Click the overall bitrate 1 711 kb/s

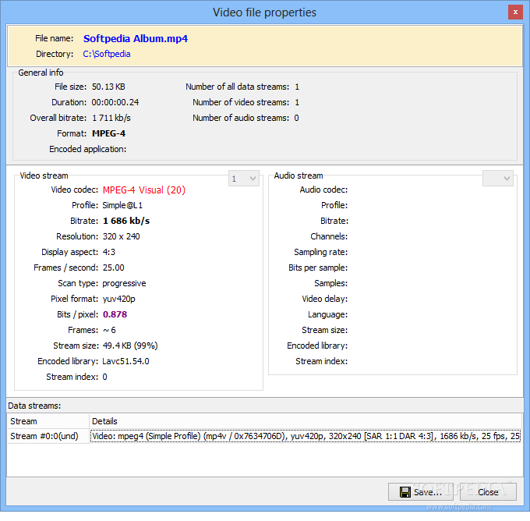[111, 118]
